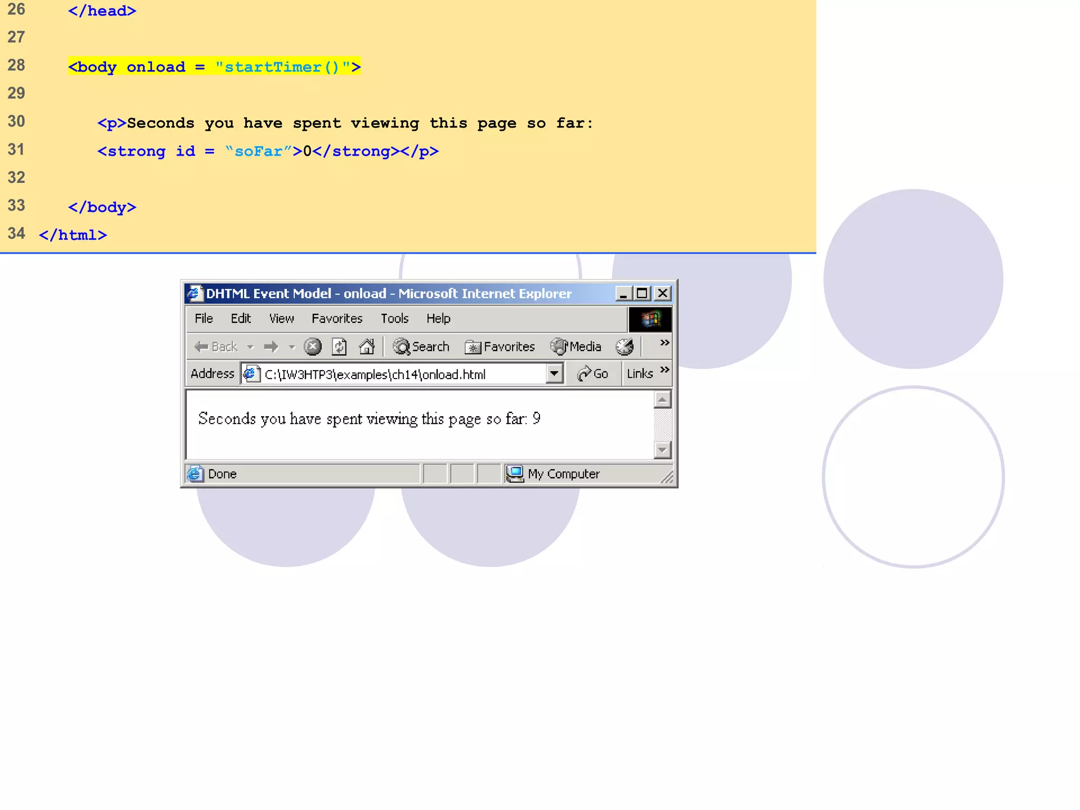Screen dimensions: 1080x810
Task: Click the Forward arrow icon
Action: 271,346
